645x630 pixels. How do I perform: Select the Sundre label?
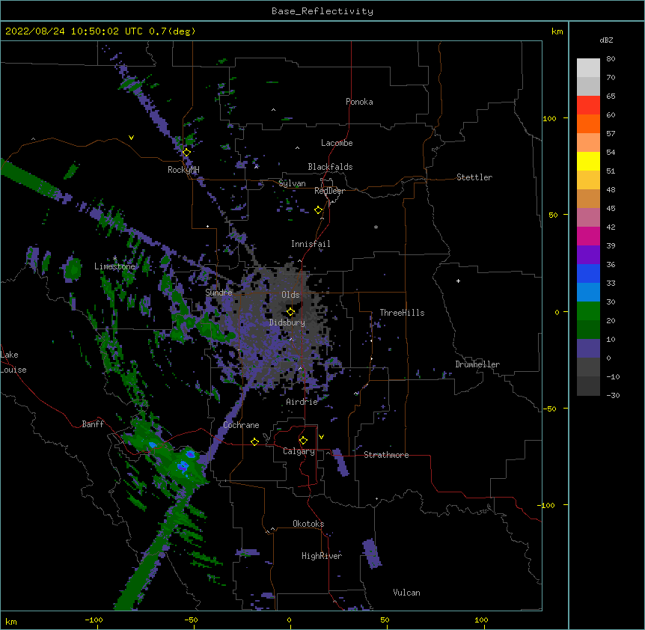tap(218, 293)
